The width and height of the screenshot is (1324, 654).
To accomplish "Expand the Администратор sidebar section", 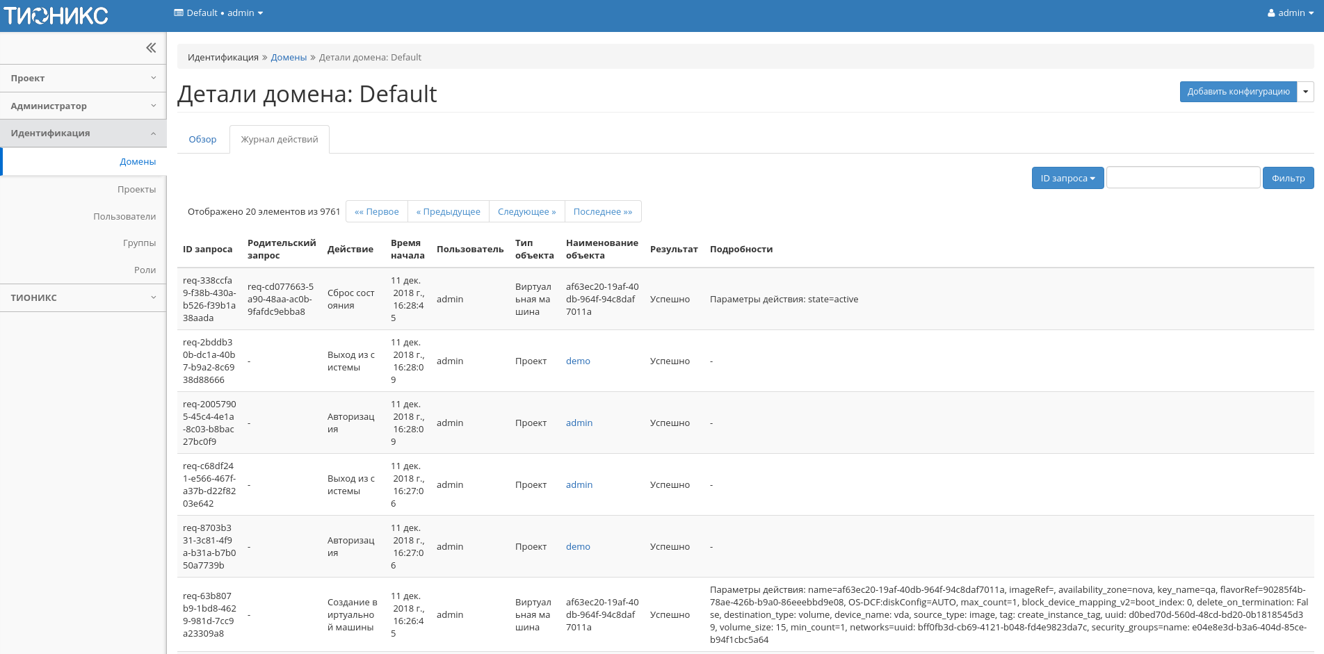I will pyautogui.click(x=83, y=106).
